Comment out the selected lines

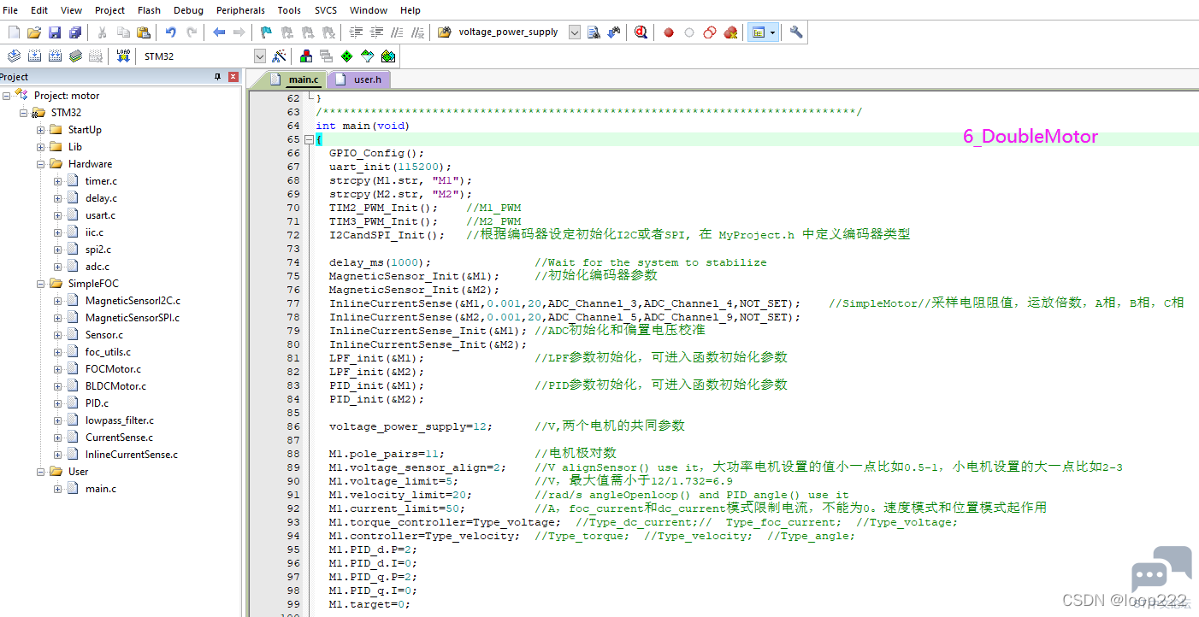coord(397,32)
